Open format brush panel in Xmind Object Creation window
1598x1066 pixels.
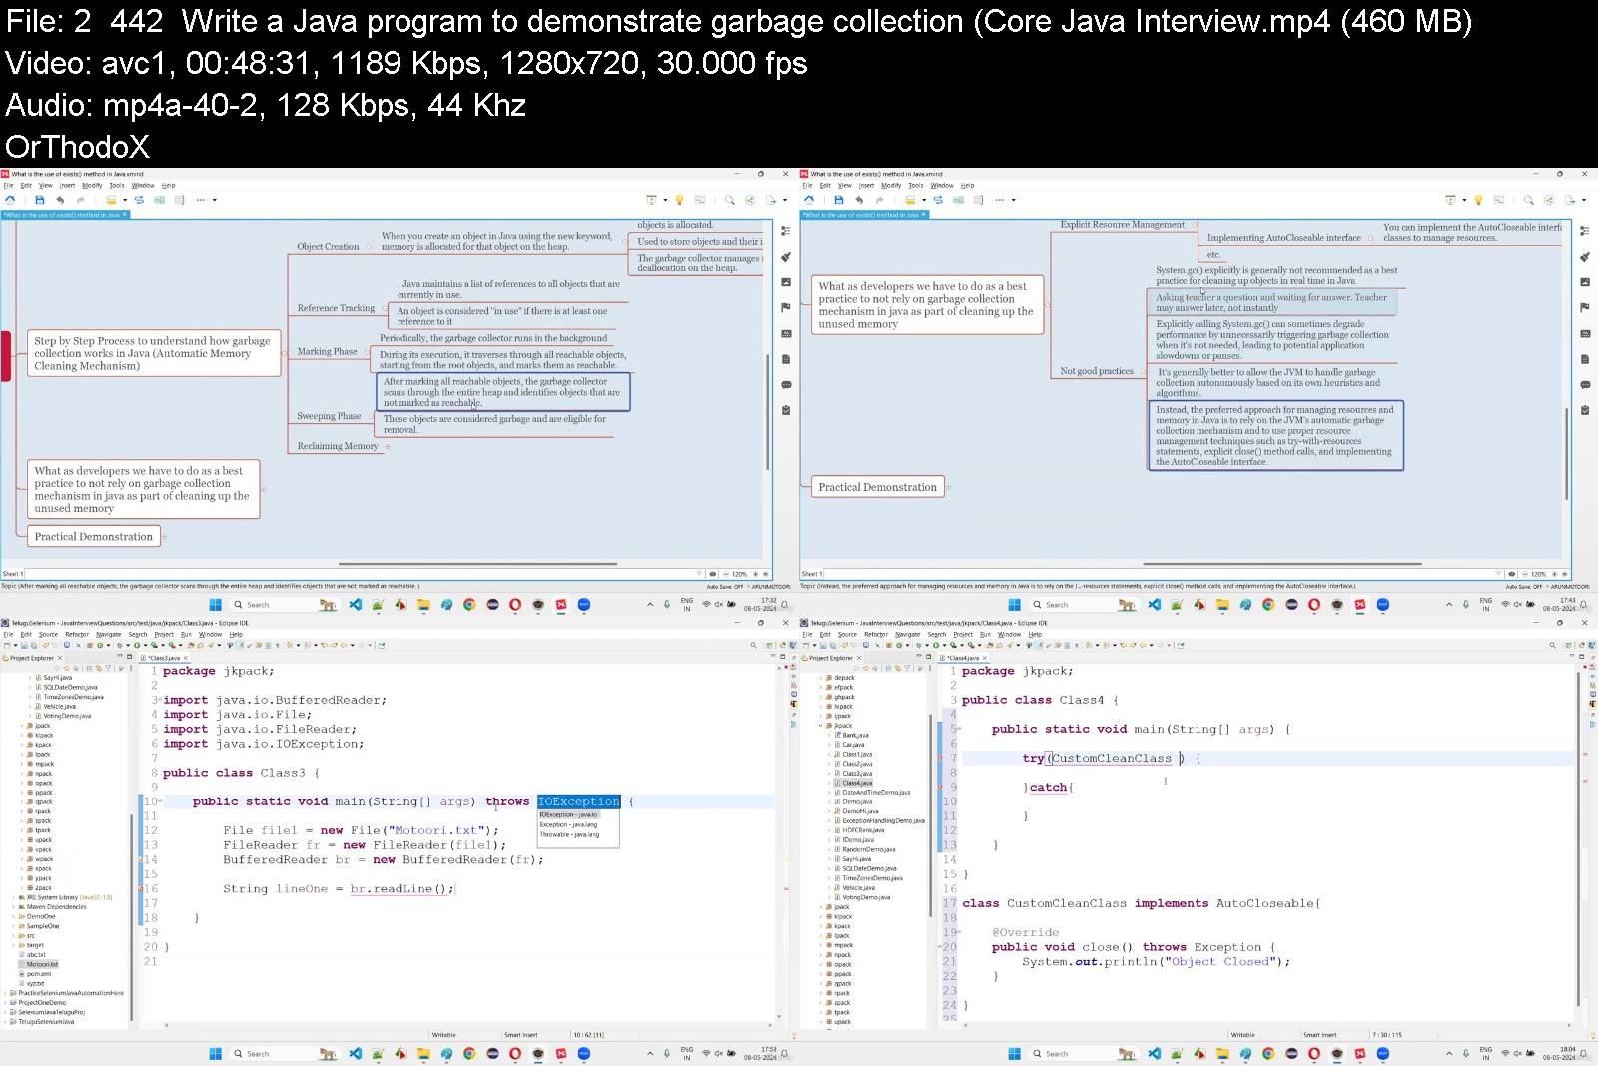[786, 257]
